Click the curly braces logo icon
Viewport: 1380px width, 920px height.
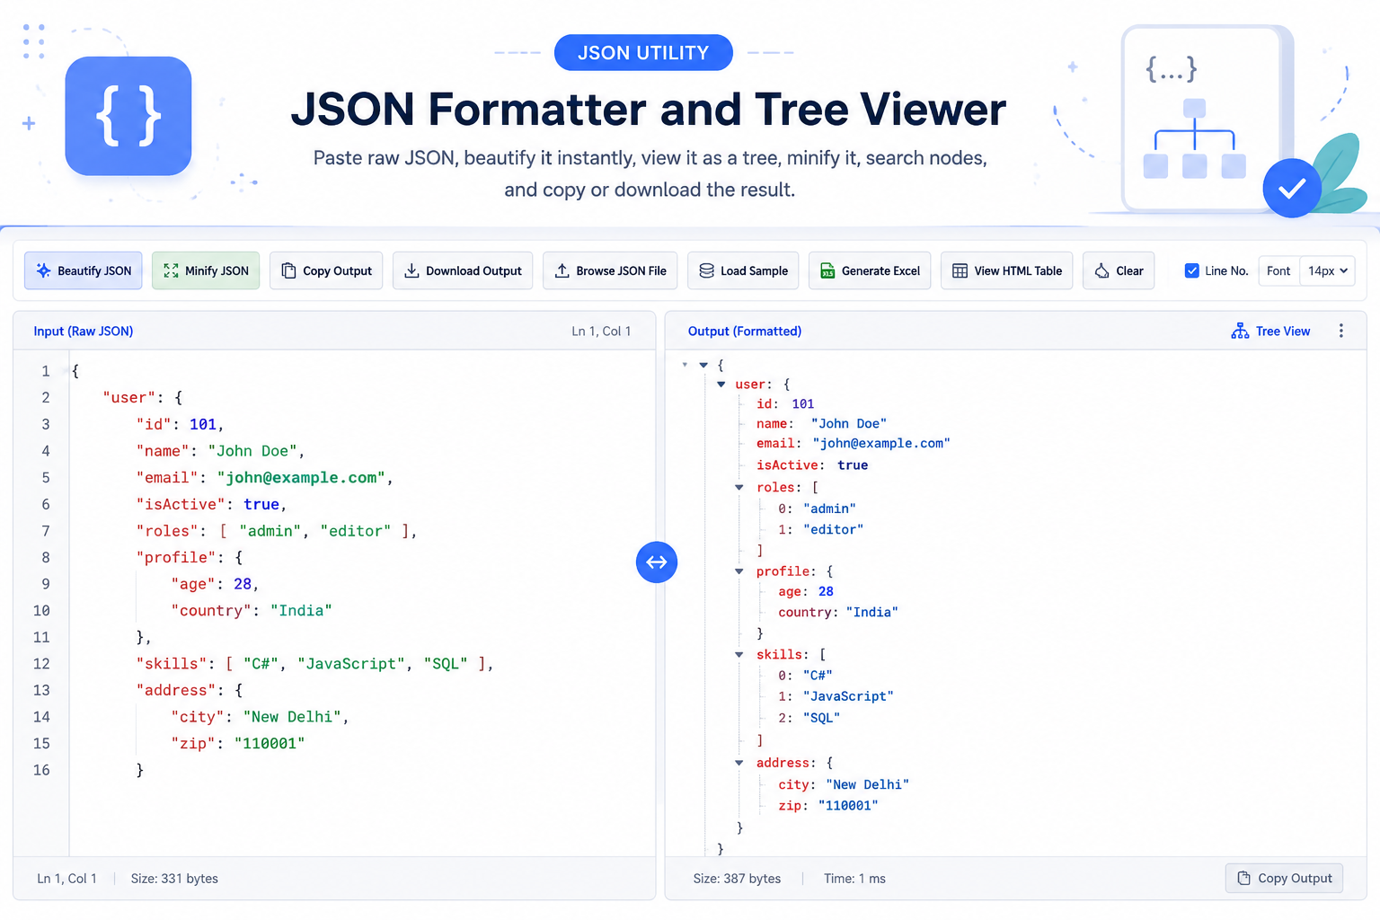(128, 116)
